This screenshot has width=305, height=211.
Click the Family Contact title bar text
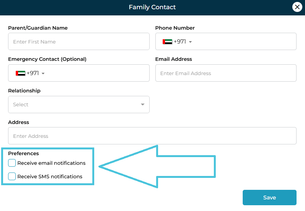tap(152, 7)
